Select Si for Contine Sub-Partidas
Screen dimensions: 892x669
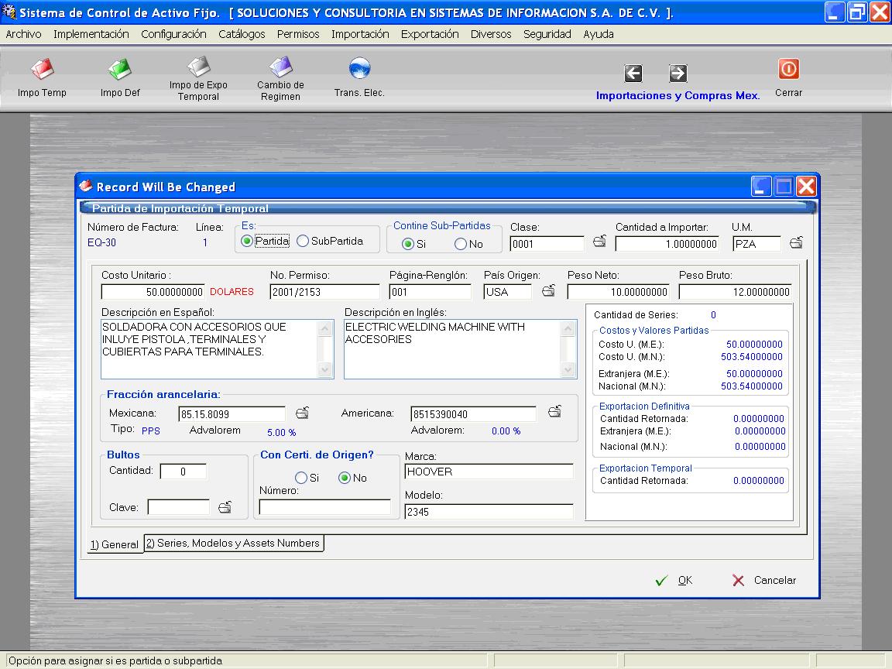(408, 244)
